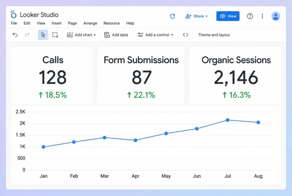Viewport: 292px width, 196px height.
Task: Click the Apr x-axis label
Action: [135, 176]
